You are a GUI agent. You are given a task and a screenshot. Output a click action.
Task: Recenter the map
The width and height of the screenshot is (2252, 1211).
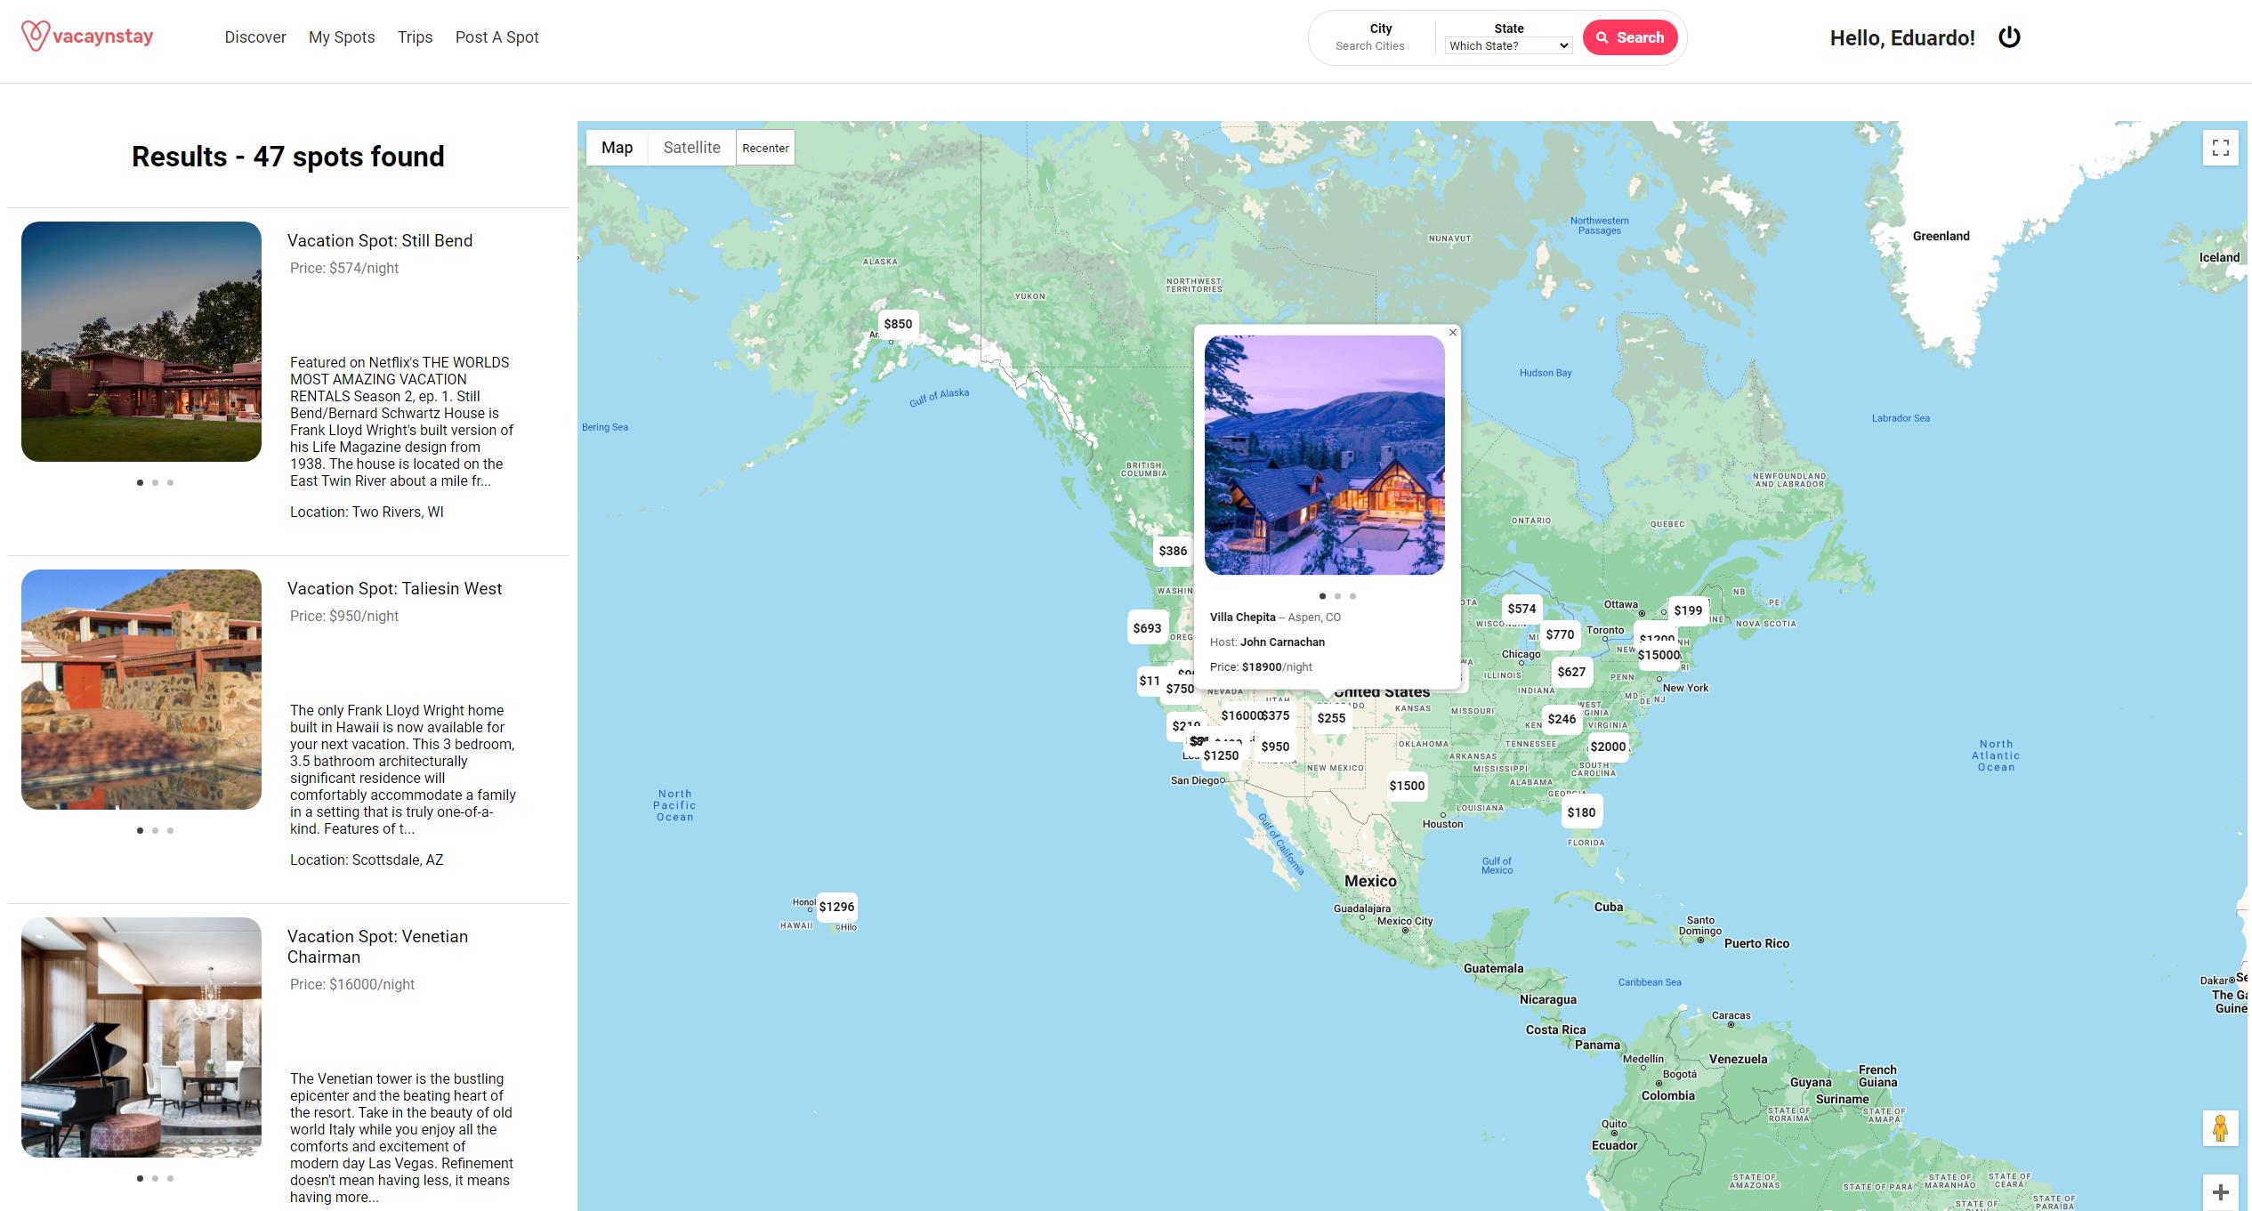coord(765,148)
